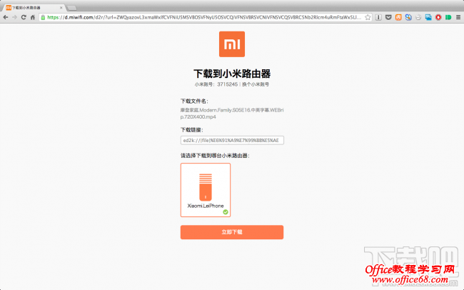Close the 下载到小米路由器 tab

pos(61,8)
